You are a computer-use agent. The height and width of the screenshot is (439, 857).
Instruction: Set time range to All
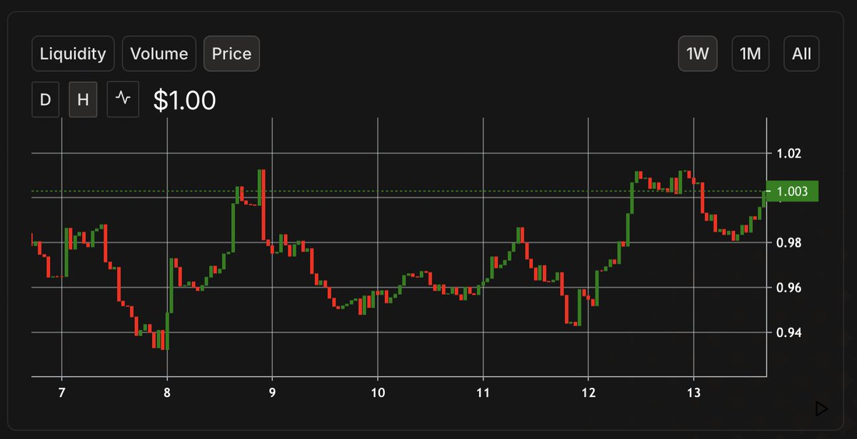pyautogui.click(x=802, y=53)
